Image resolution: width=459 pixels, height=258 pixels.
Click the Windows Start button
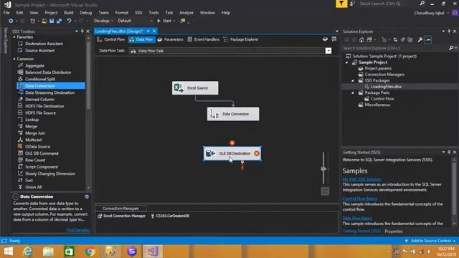pyautogui.click(x=9, y=252)
